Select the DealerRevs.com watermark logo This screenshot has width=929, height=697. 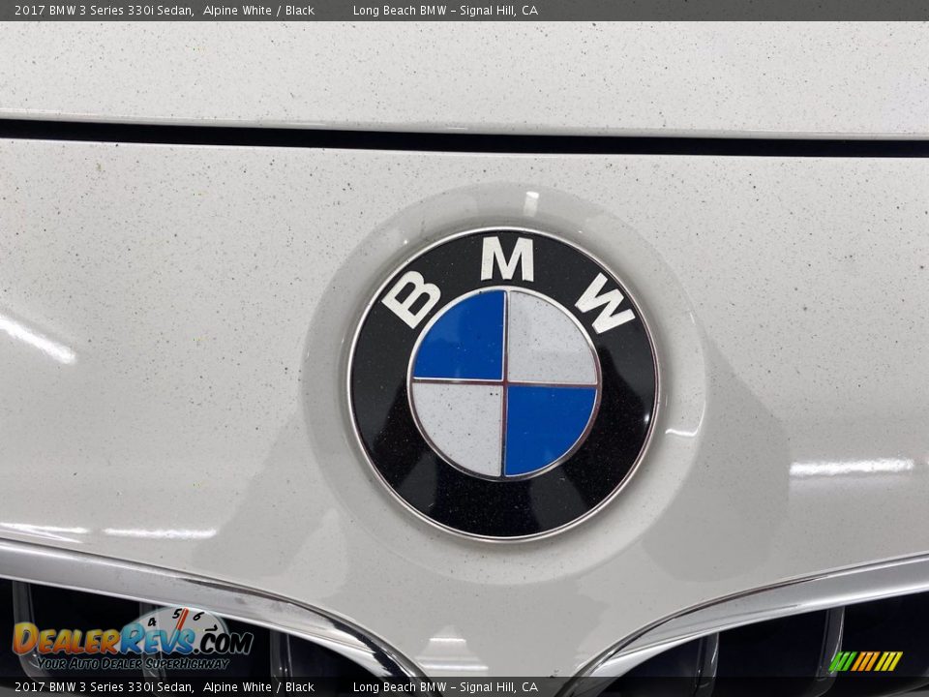pos(133,641)
